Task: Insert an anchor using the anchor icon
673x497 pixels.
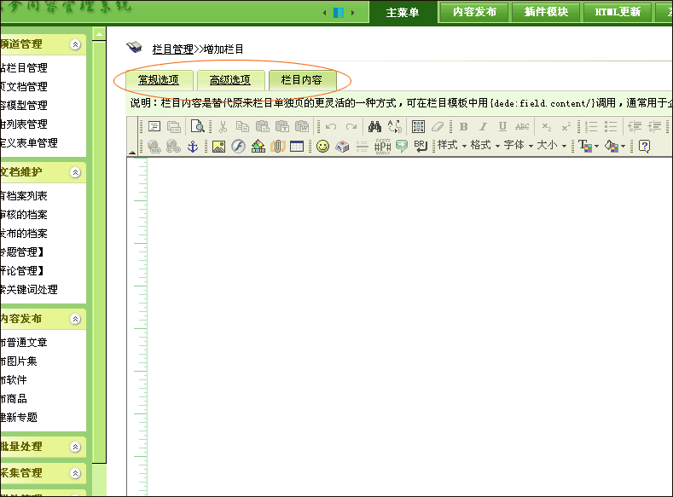Action: point(193,146)
